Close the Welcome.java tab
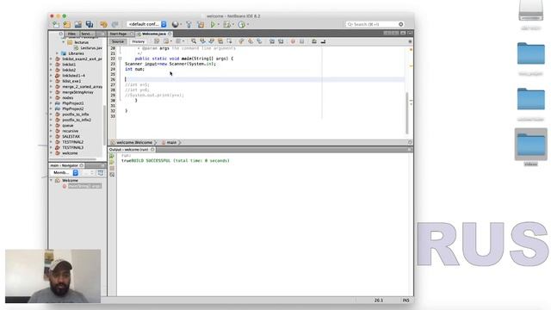The image size is (551, 310). point(170,34)
